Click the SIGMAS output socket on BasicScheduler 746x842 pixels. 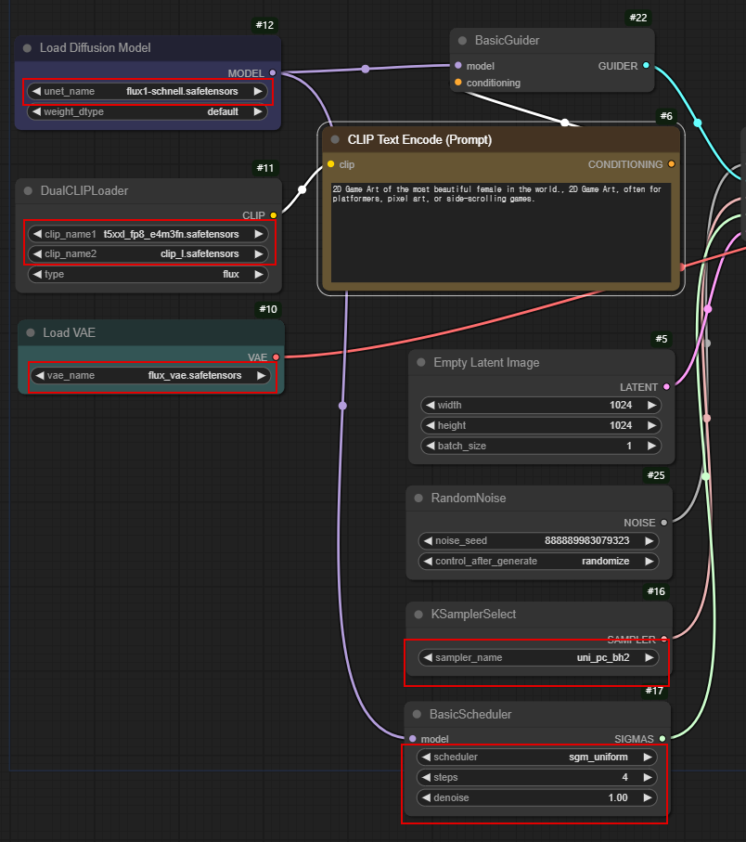(x=662, y=739)
